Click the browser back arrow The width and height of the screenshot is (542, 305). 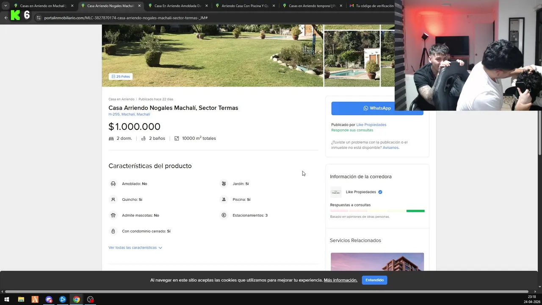click(6, 18)
